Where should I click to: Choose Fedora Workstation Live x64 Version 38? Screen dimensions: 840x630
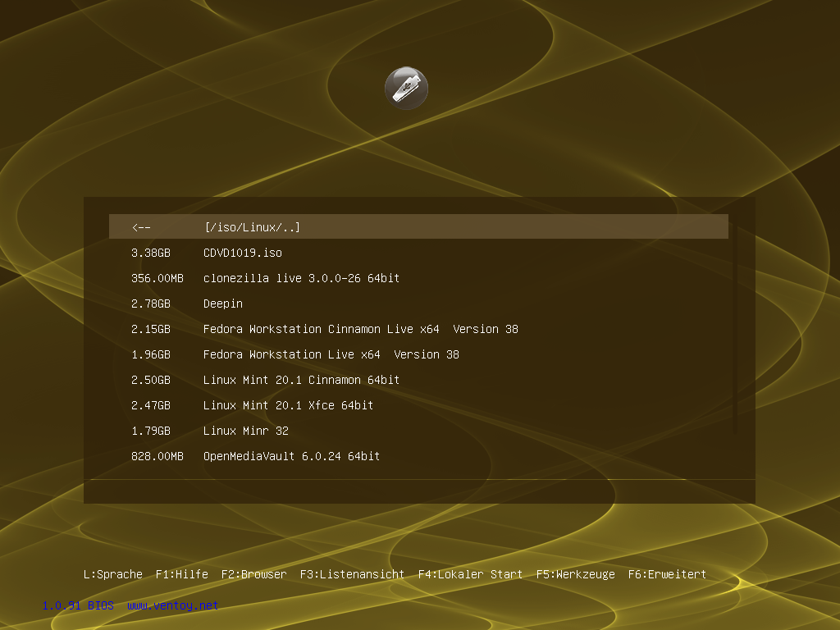(418, 354)
